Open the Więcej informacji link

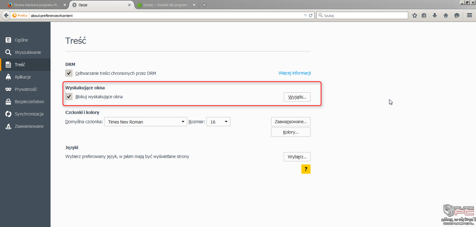(294, 73)
